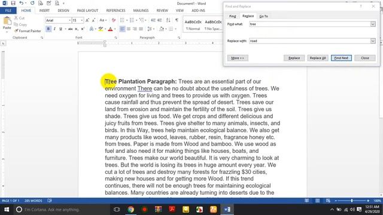Switch to Go To tab in dialog

tap(263, 16)
